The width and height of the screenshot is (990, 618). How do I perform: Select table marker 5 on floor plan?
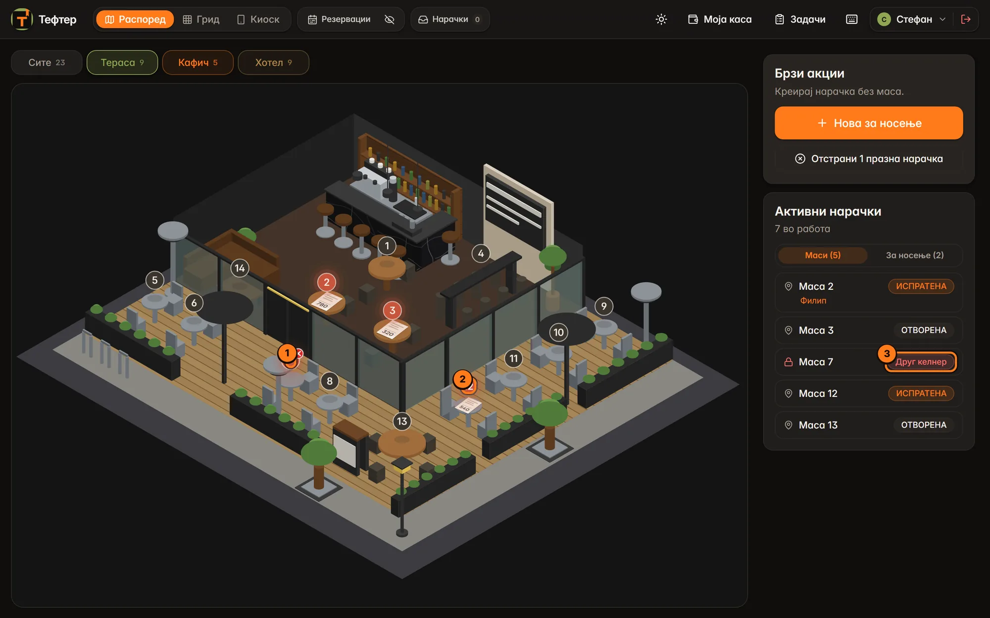[x=155, y=280]
